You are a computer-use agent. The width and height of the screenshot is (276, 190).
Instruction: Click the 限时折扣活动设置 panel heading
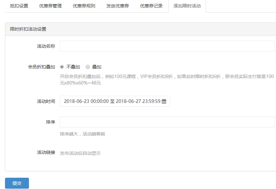28,29
